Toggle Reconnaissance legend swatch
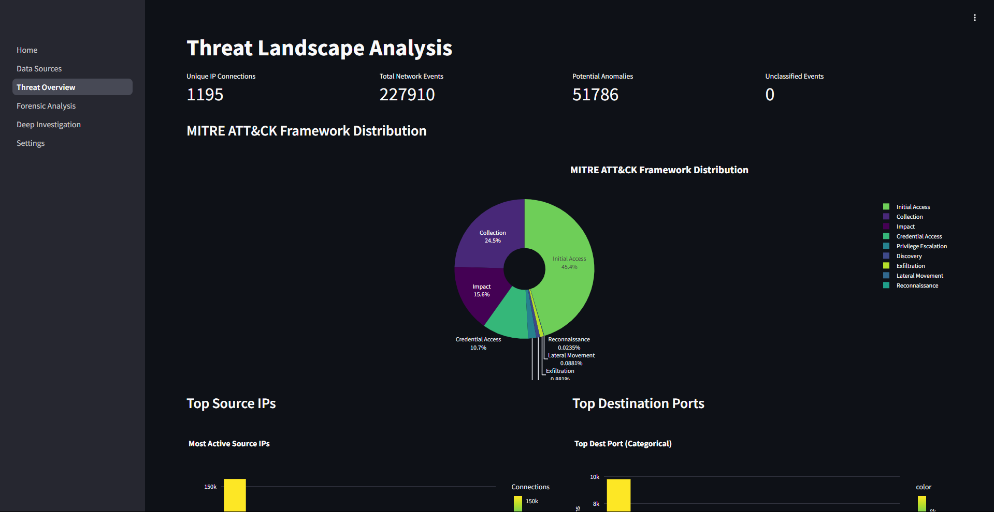The width and height of the screenshot is (994, 512). (886, 285)
